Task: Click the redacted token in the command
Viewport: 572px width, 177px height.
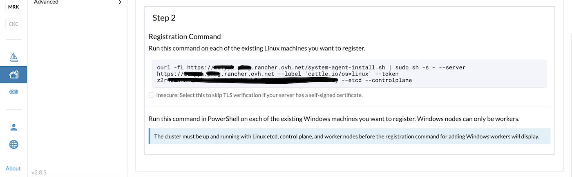Action: coord(253,81)
